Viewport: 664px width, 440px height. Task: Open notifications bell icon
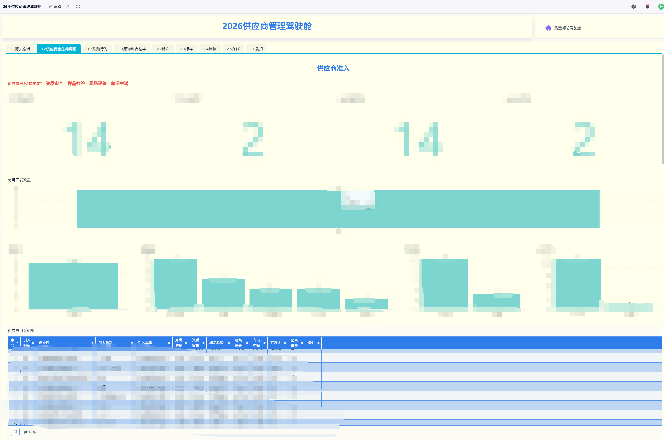(647, 7)
